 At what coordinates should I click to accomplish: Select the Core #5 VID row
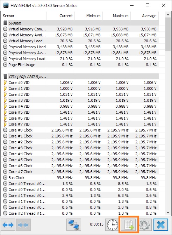(x=80, y=112)
